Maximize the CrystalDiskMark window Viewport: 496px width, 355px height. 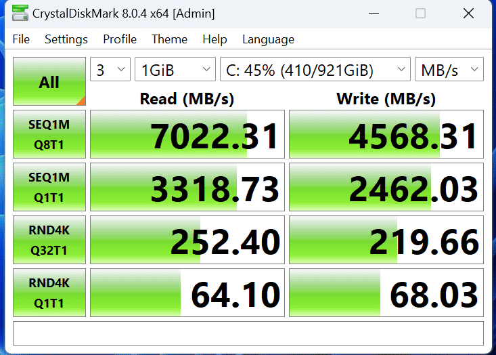click(x=420, y=14)
